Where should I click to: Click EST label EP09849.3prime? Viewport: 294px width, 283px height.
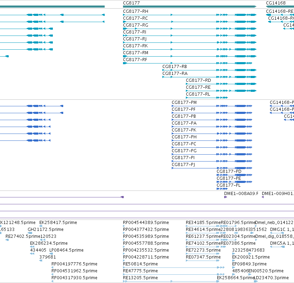click(x=249, y=264)
